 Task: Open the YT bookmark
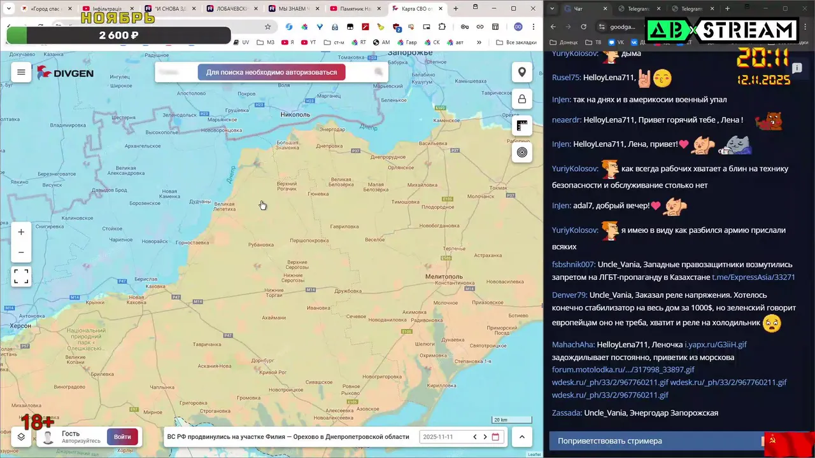309,43
